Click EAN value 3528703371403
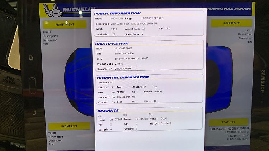269x151 pixels. pos(123,48)
